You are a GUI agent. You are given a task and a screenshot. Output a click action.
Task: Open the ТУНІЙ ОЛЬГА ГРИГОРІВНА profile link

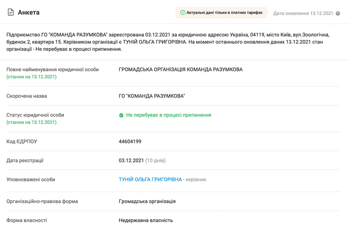click(x=150, y=179)
